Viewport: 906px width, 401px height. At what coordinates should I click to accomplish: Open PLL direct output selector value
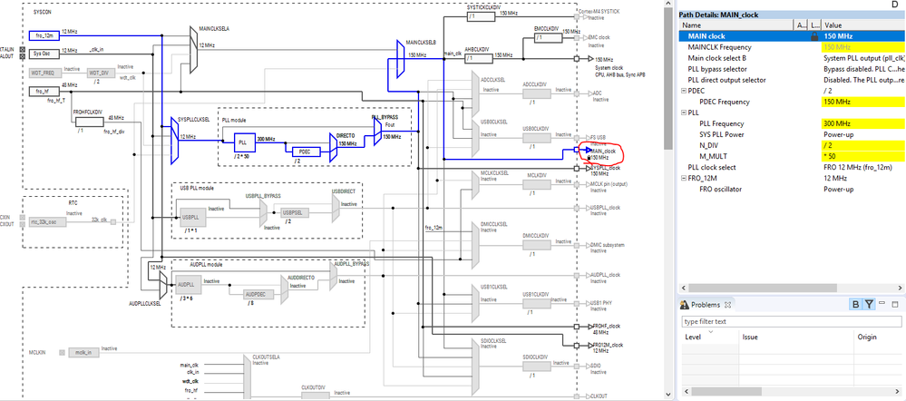[x=863, y=80]
